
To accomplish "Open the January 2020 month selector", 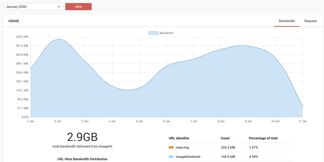I will (30, 6).
